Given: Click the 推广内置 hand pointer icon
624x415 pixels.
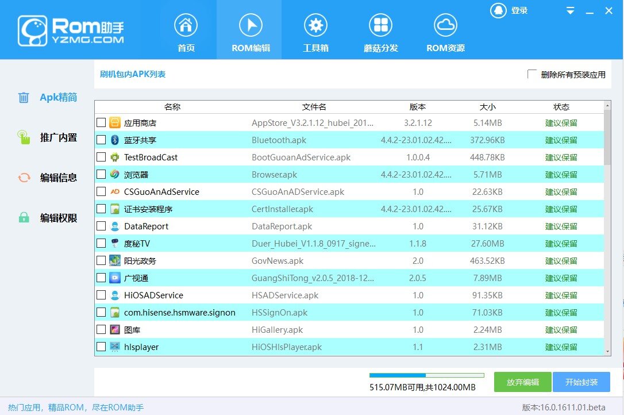Looking at the screenshot, I should pos(24,137).
